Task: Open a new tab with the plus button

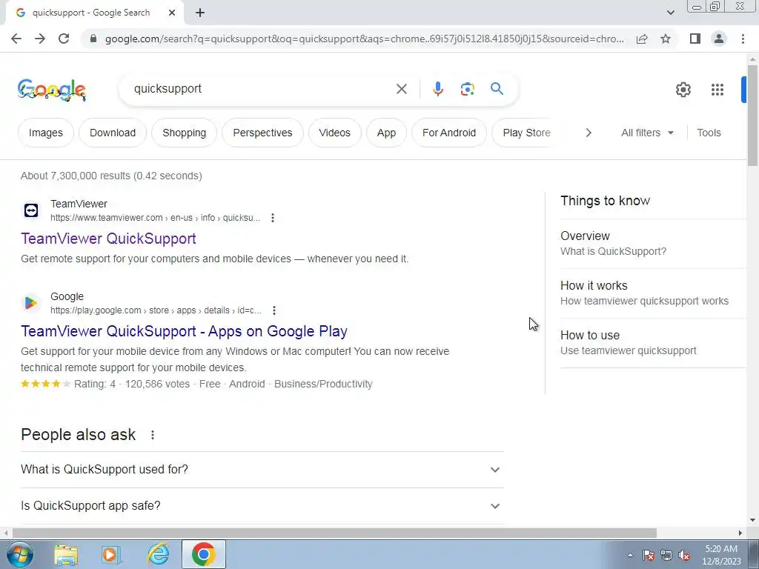Action: [200, 13]
